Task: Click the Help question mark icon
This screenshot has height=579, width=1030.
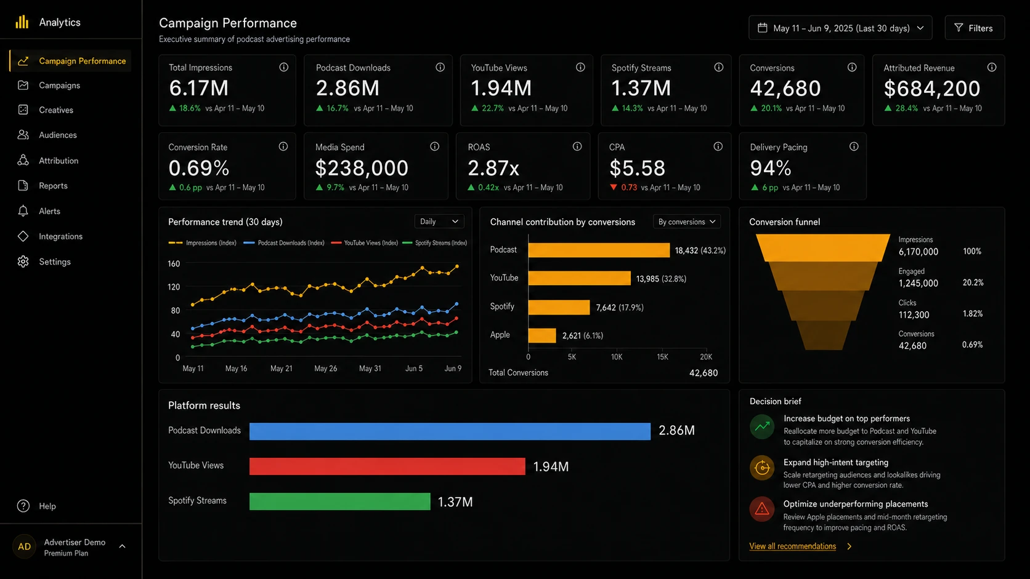Action: [23, 506]
